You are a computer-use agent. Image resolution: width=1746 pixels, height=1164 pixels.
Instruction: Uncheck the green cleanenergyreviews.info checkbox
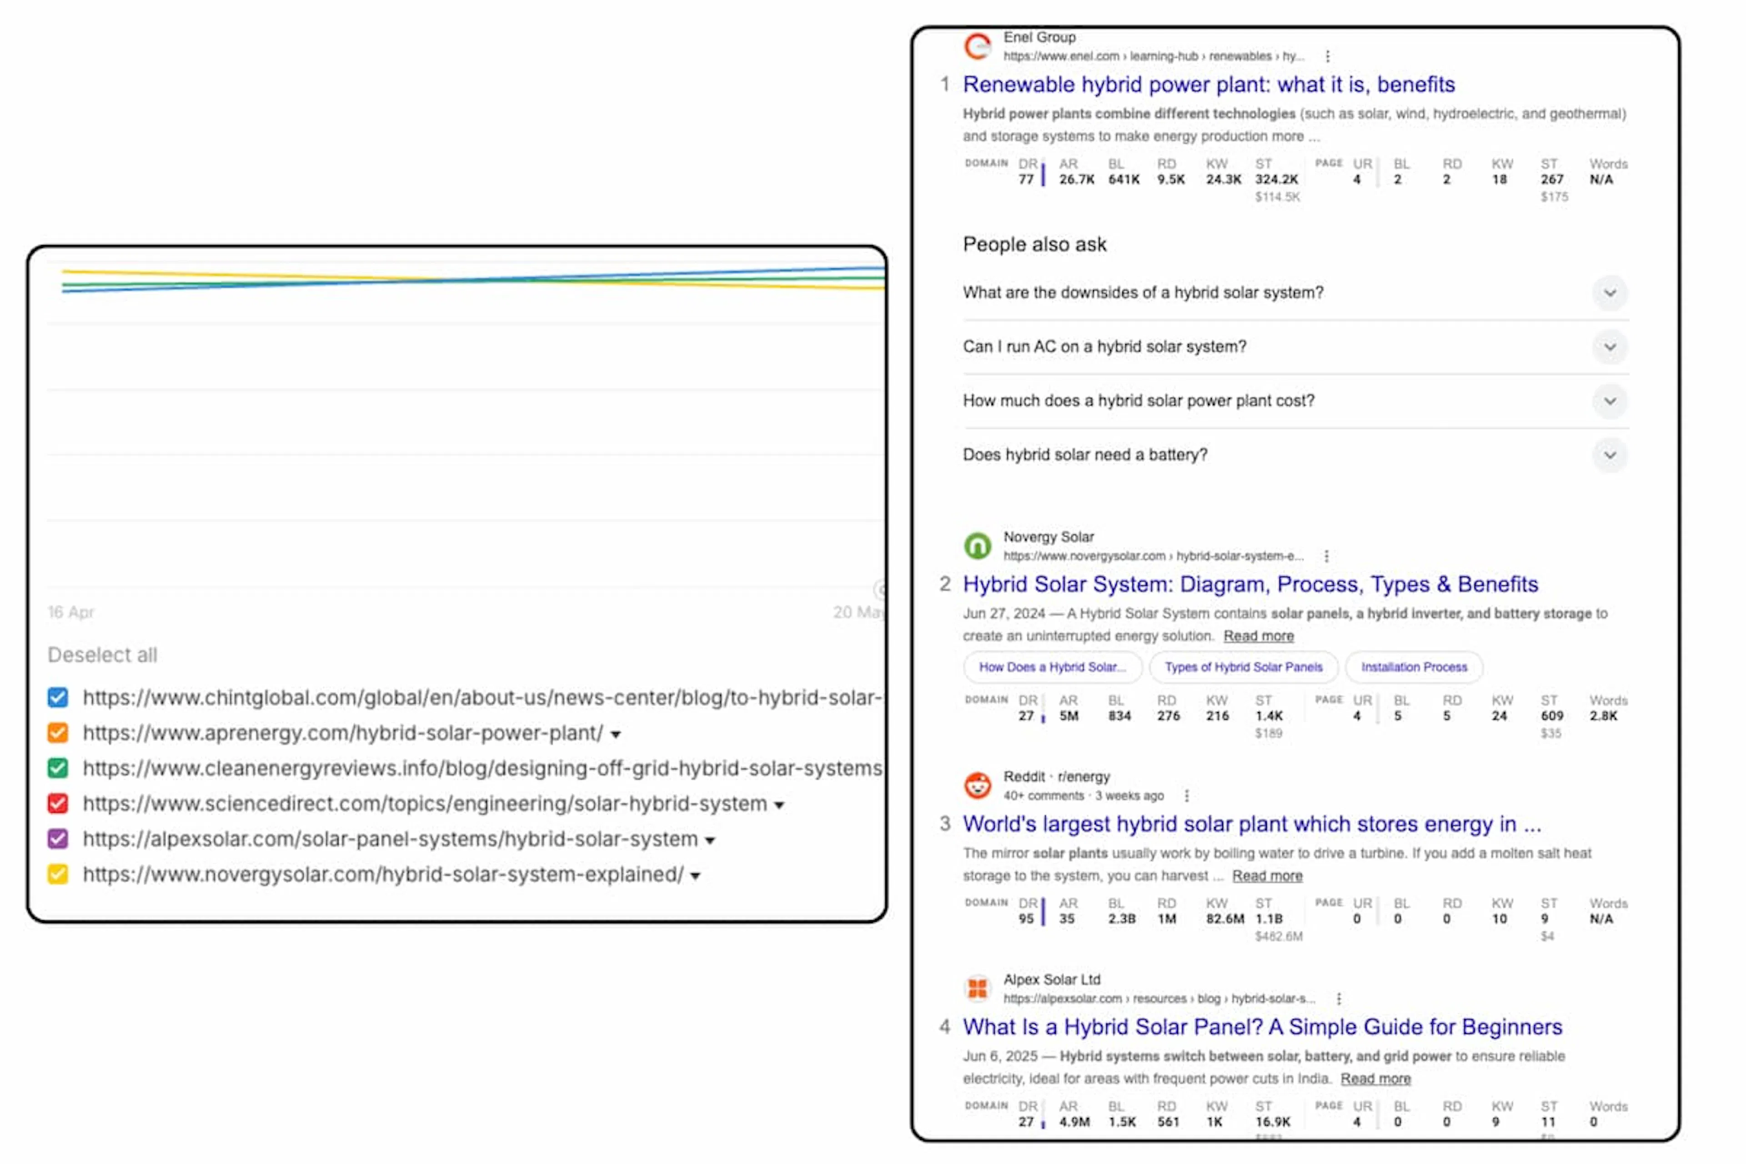pyautogui.click(x=58, y=768)
